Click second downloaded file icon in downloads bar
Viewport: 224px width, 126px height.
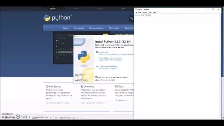[x=56, y=118]
